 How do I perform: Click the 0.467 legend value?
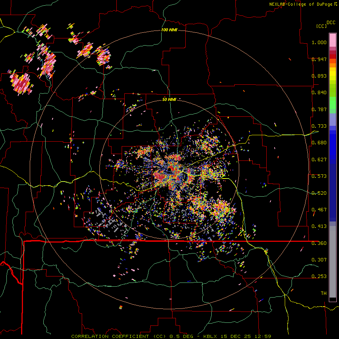(x=319, y=210)
